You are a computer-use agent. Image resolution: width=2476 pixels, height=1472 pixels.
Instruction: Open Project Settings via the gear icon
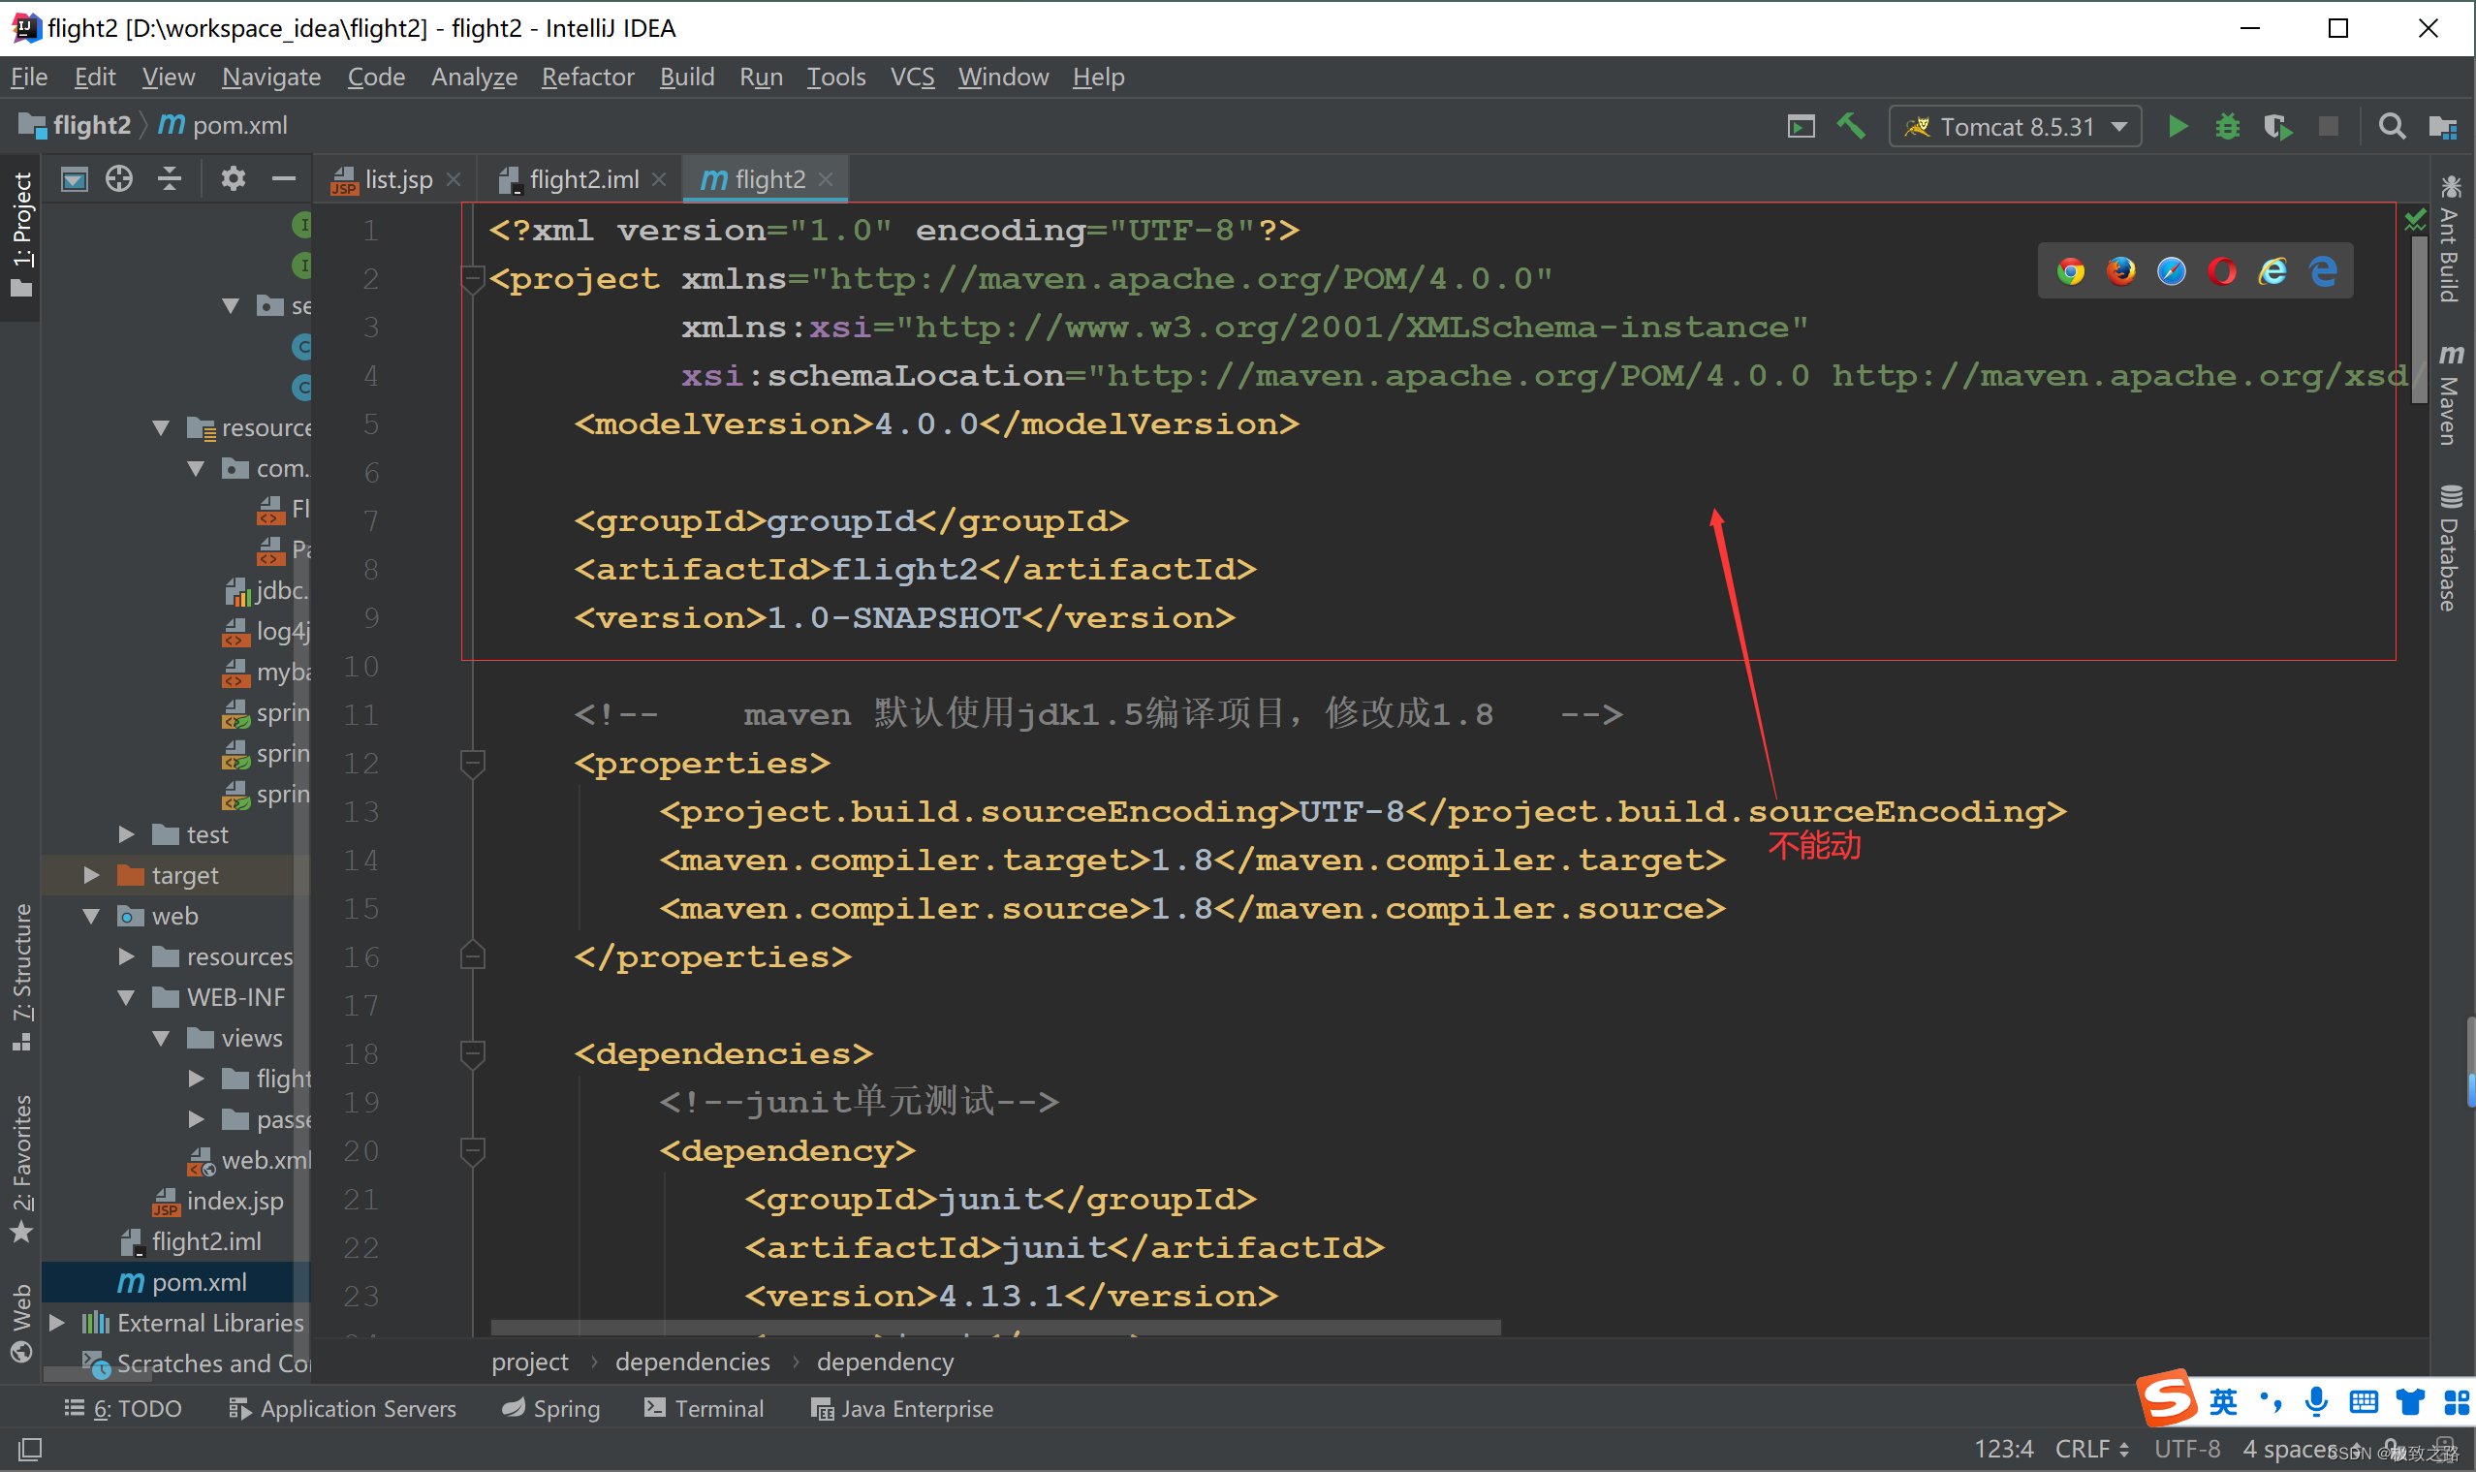tap(233, 178)
